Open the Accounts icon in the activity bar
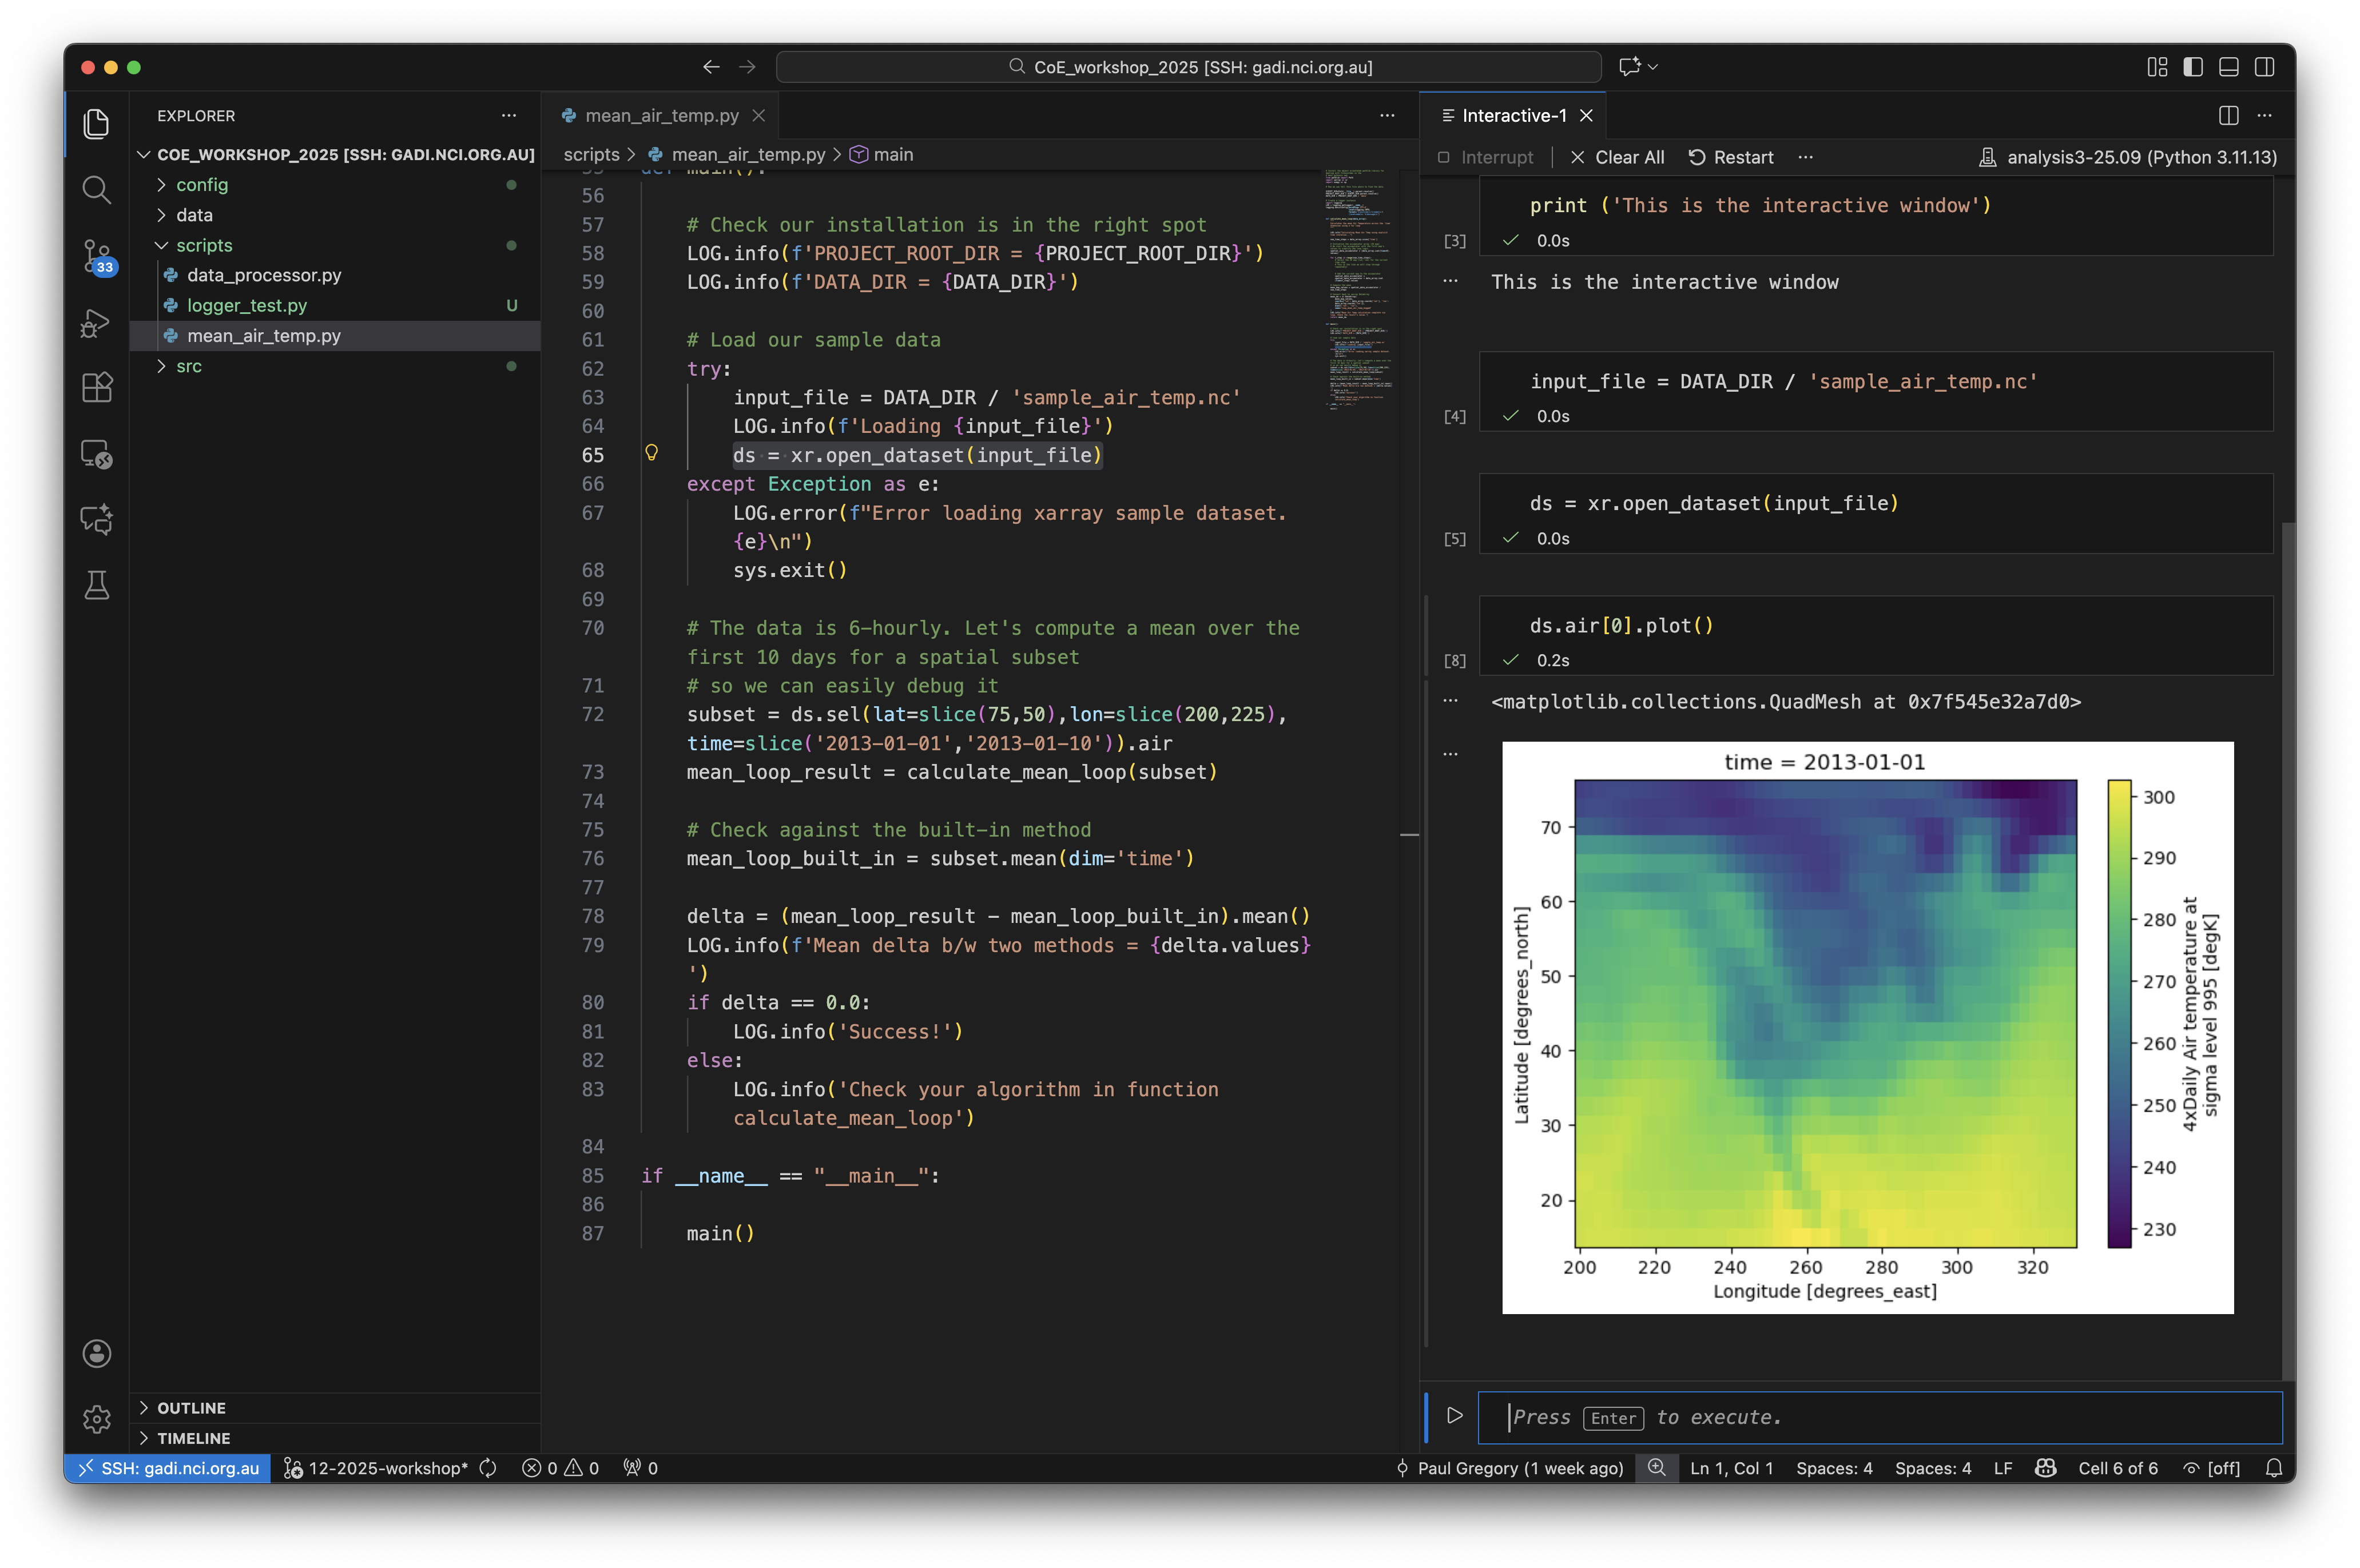Viewport: 2360px width, 1568px height. pyautogui.click(x=96, y=1353)
